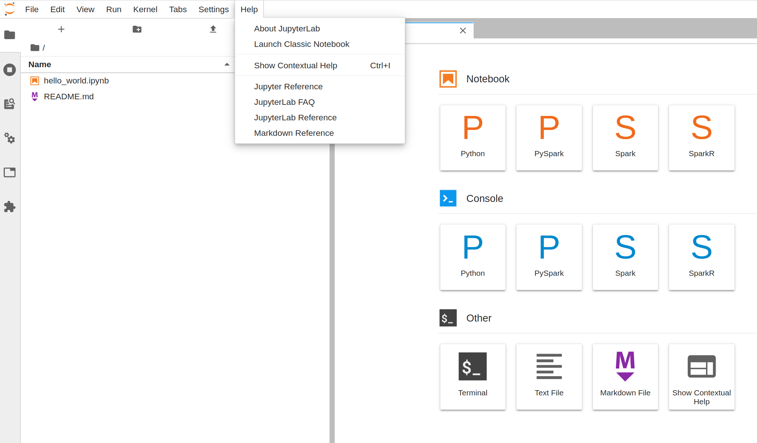Open JupyterLab Reference entry

point(320,118)
